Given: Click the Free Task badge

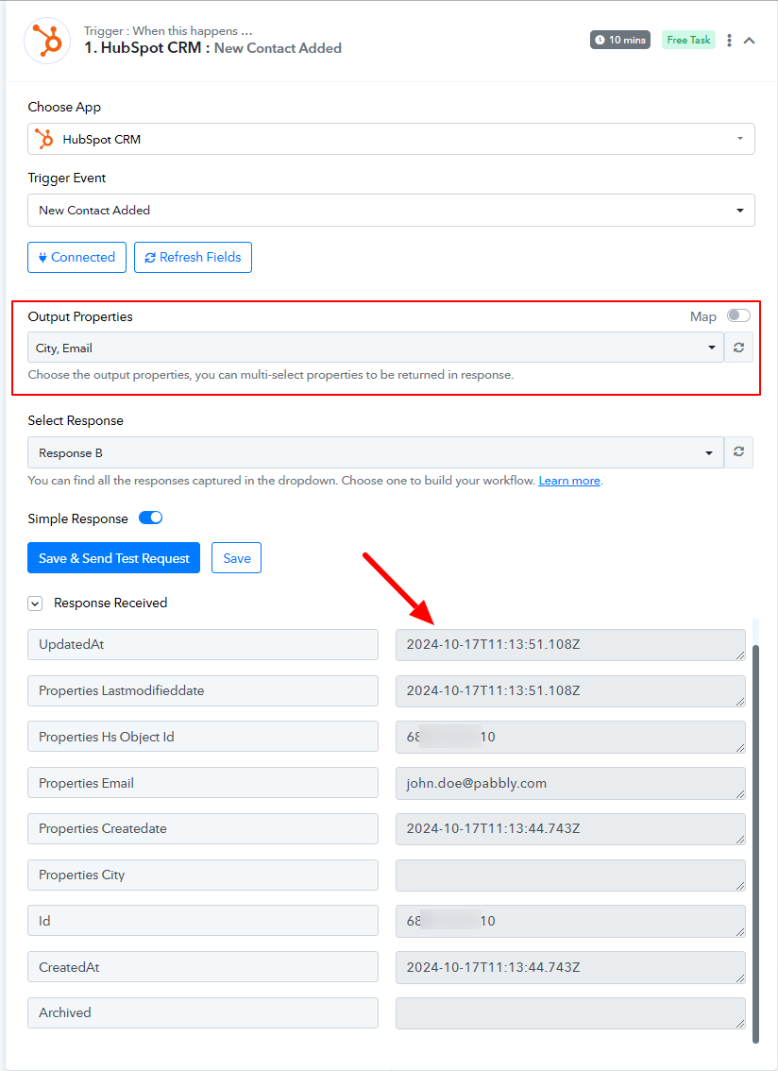Looking at the screenshot, I should (x=688, y=40).
